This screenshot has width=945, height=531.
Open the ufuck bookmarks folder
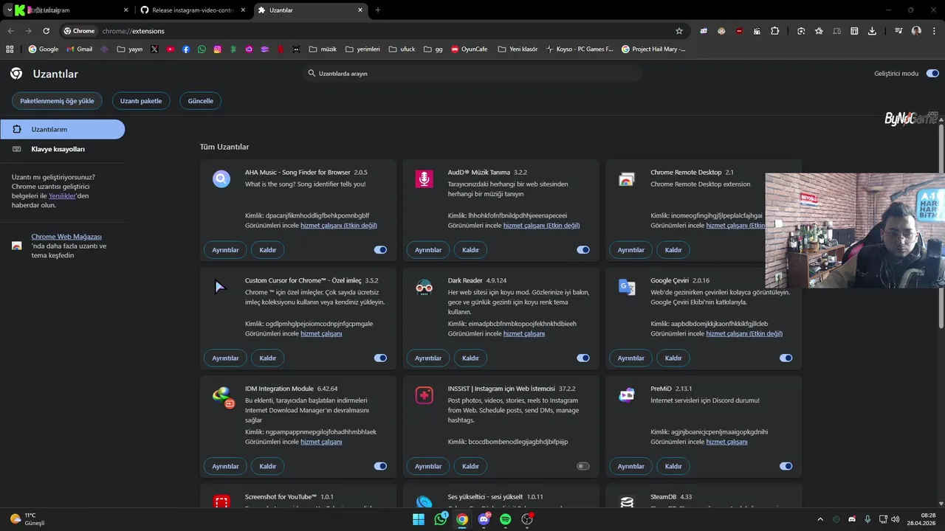coord(402,49)
